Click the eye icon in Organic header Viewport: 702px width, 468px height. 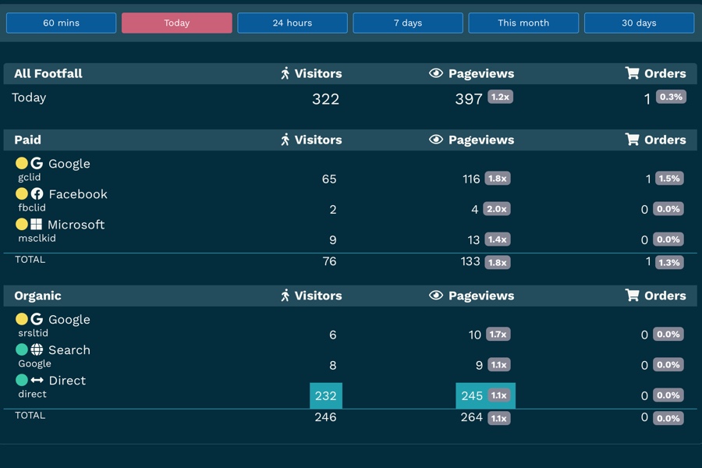pos(435,295)
